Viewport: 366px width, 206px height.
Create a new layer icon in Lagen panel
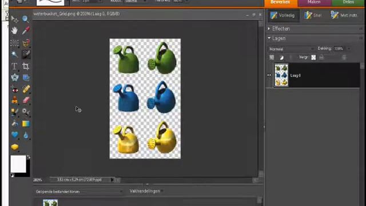click(272, 57)
